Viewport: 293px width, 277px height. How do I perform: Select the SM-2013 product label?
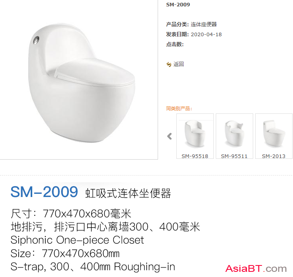274,156
